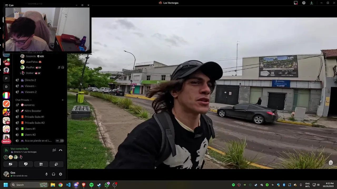Open the D server in server list
This screenshot has height=189, width=337.
(6, 87)
